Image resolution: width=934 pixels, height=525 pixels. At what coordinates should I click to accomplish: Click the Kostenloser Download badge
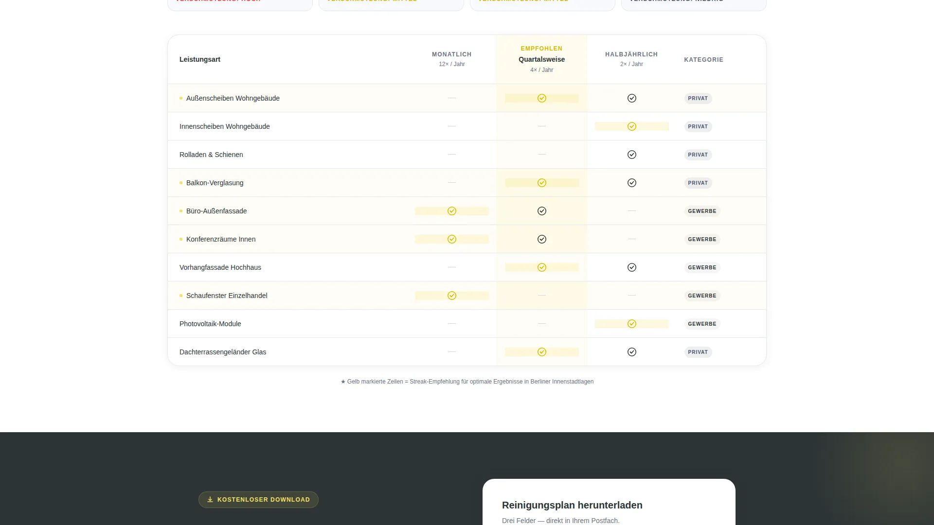point(258,500)
